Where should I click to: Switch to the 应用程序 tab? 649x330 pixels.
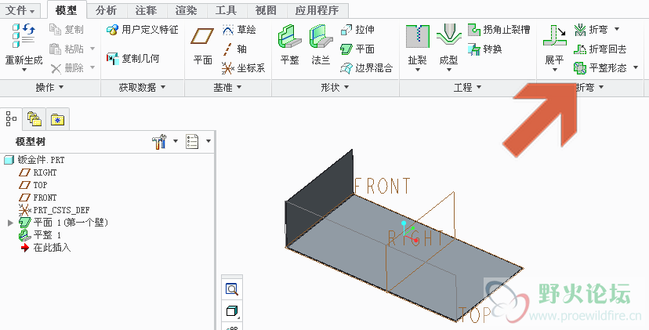(x=317, y=10)
